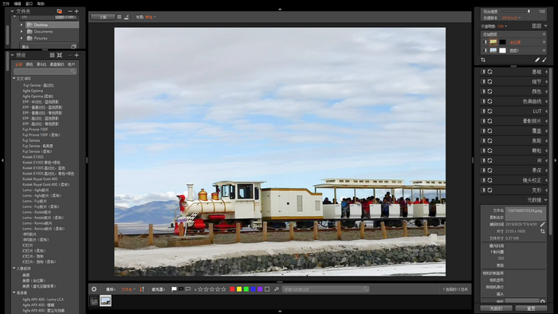Click reset icon on 基础 panel row

(x=490, y=72)
